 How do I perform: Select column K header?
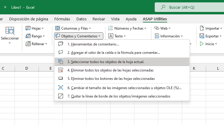pos(198,68)
